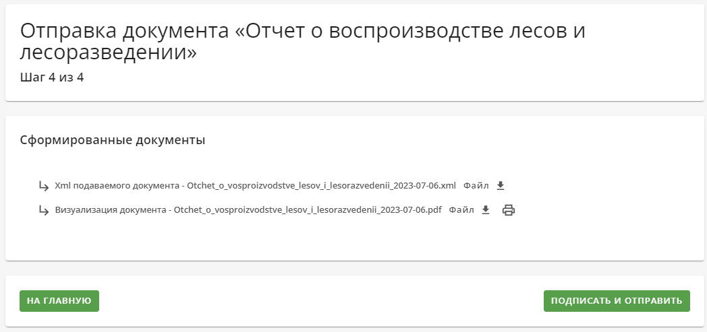Go back with the НА ГЛАВНУЮ button

point(59,301)
